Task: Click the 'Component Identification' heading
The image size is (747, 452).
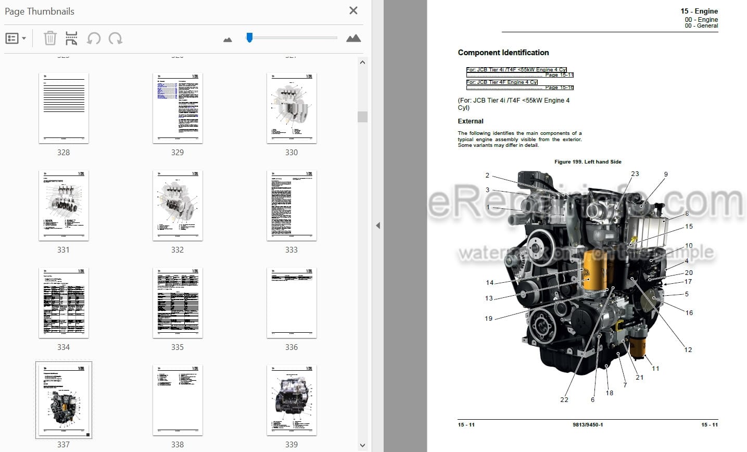Action: 503,53
